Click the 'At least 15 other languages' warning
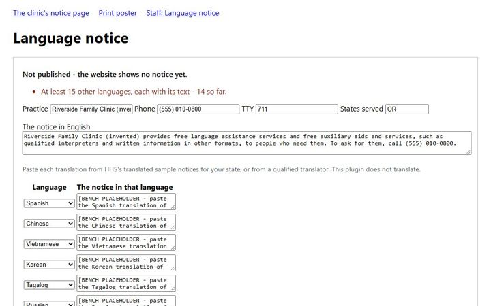Viewport: 491px width, 306px height. [x=134, y=92]
